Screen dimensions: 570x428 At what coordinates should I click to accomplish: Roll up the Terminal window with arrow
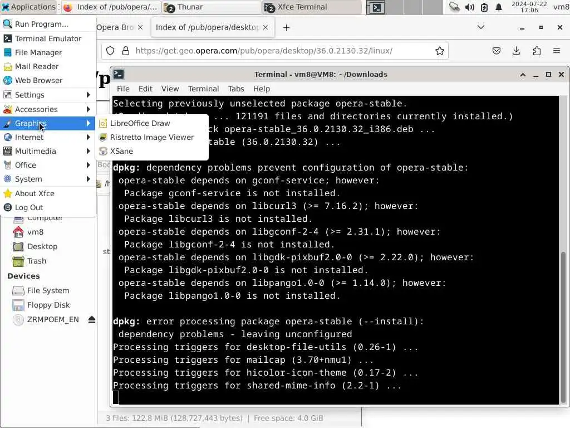523,74
